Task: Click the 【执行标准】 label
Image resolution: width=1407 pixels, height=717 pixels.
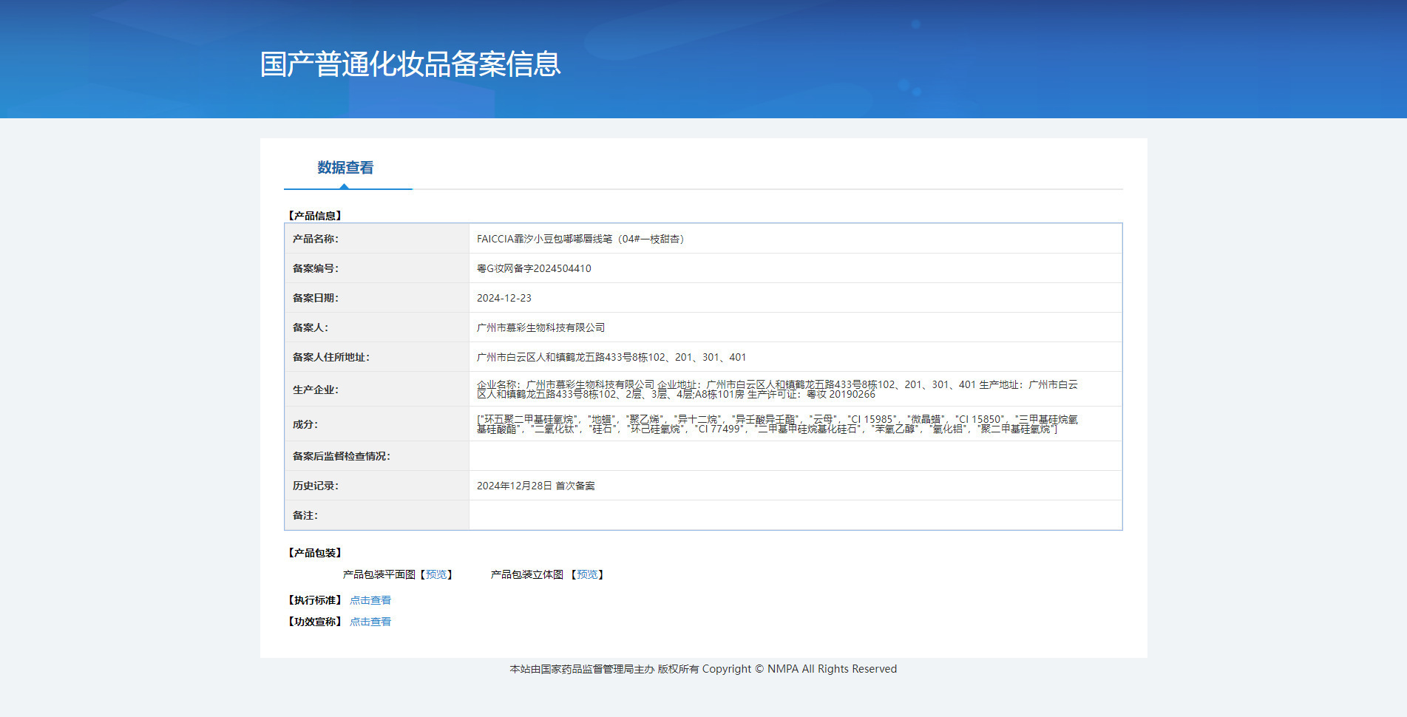Action: (x=314, y=600)
